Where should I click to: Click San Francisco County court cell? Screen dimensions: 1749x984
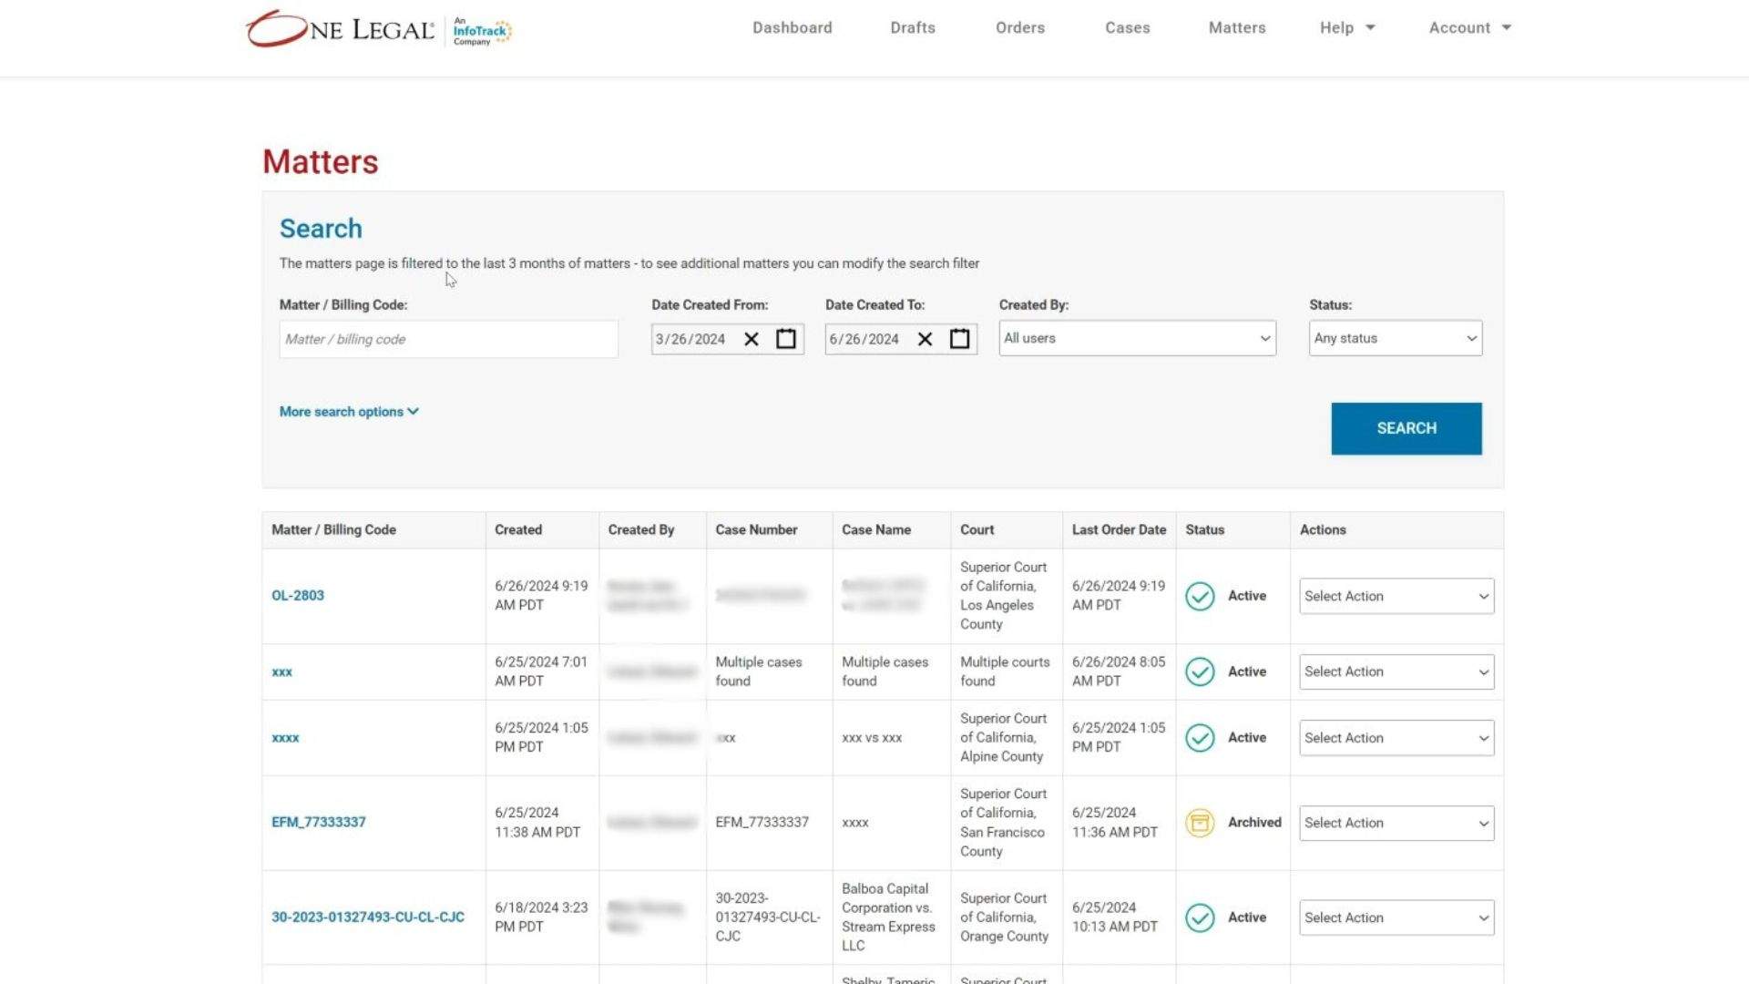click(x=1004, y=823)
